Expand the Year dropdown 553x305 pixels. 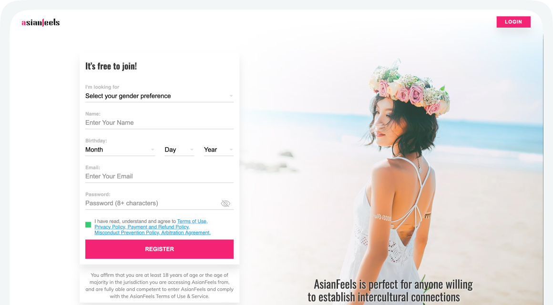click(219, 150)
